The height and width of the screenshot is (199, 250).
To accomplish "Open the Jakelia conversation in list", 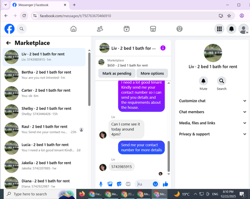I will coord(44,166).
